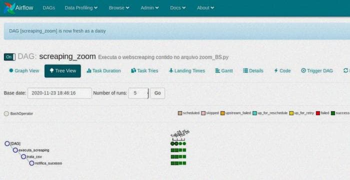This screenshot has width=350, height=180.
Task: Collapse the executa_screaping tree node
Action: [x=15, y=150]
